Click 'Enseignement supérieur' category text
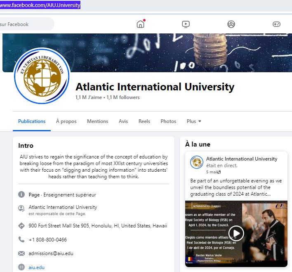The width and height of the screenshot is (292, 272). click(70, 195)
